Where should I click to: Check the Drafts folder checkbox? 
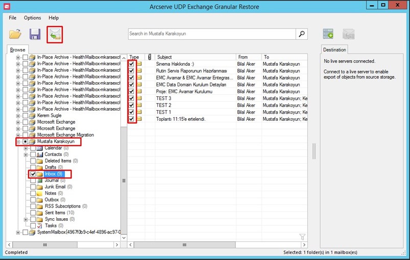(33, 167)
